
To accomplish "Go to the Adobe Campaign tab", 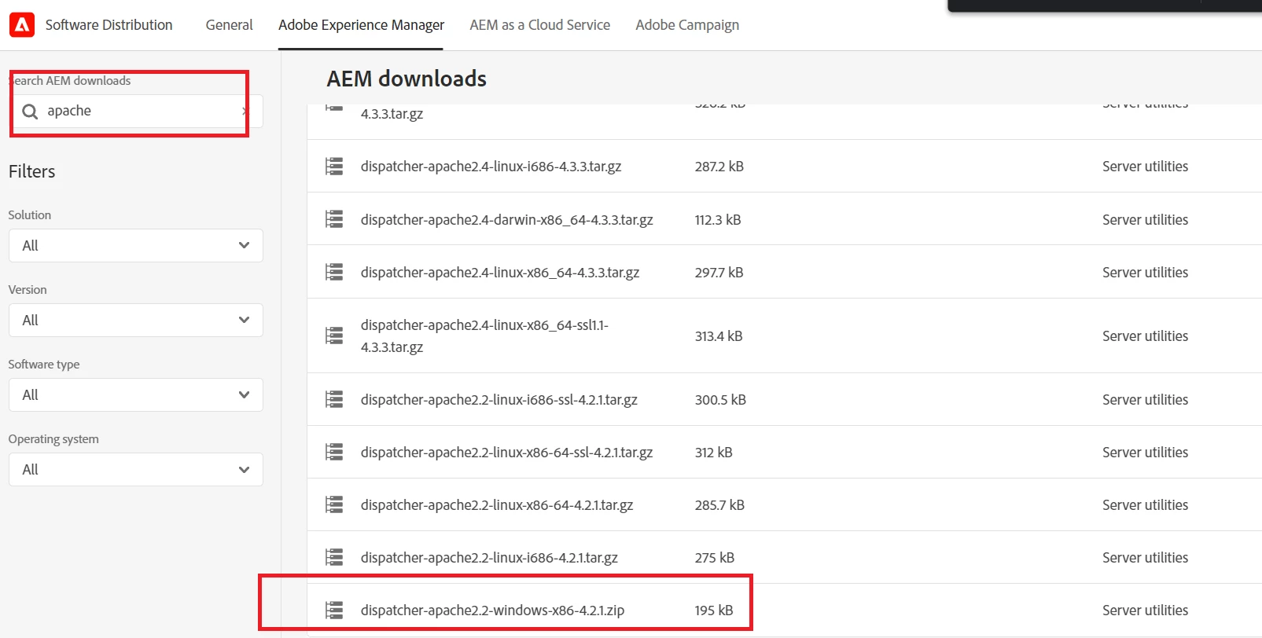I will [687, 25].
